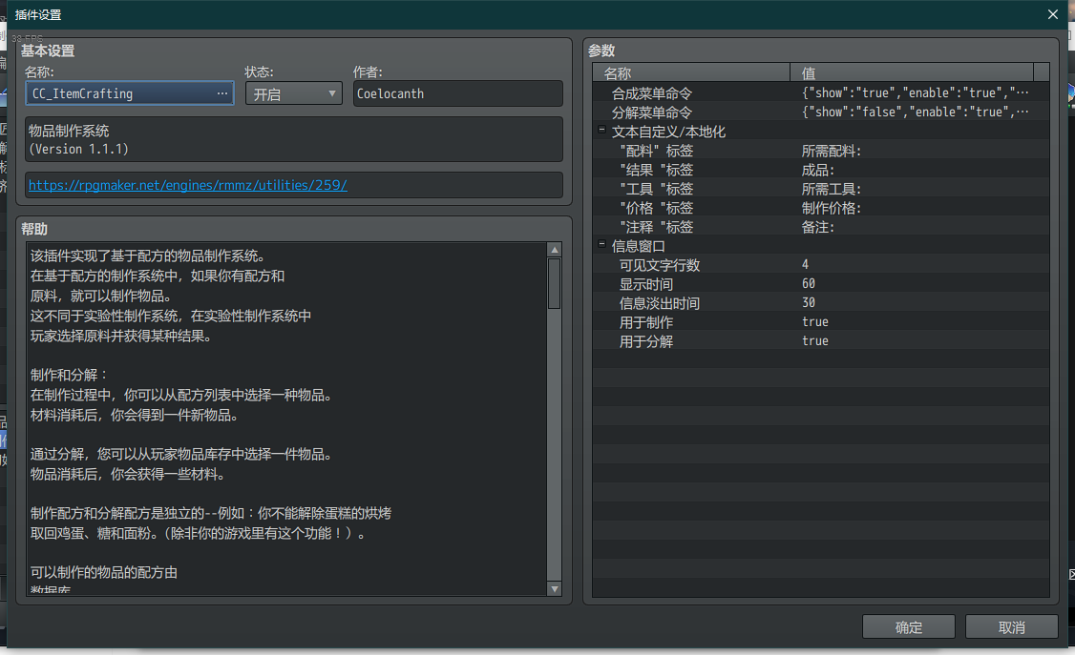Click the value 60 for 显示时间

tap(809, 283)
